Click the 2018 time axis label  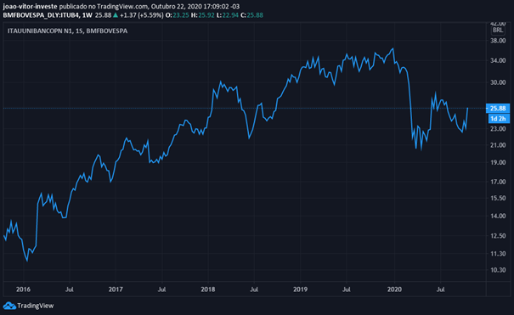(208, 290)
